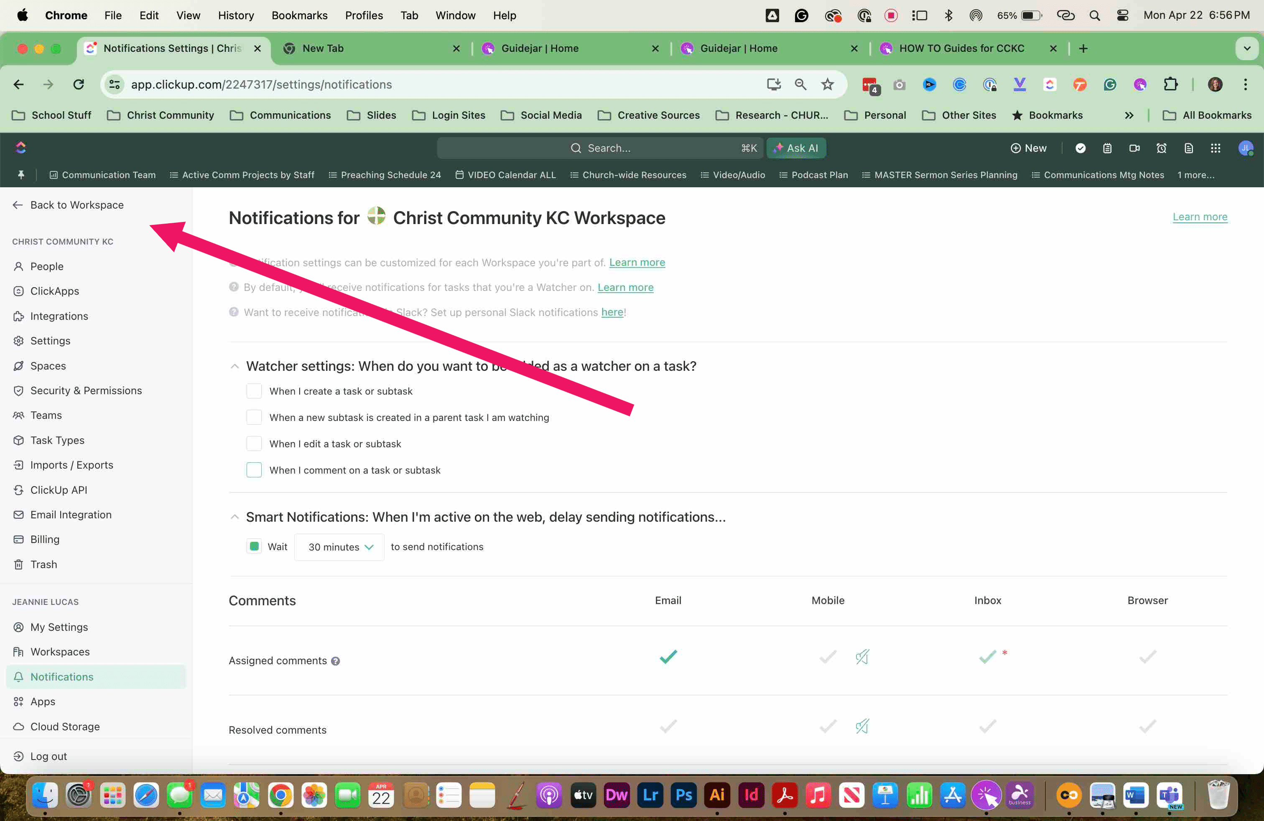Uncheck the Wait smart notifications checkbox
This screenshot has width=1264, height=821.
click(x=255, y=546)
